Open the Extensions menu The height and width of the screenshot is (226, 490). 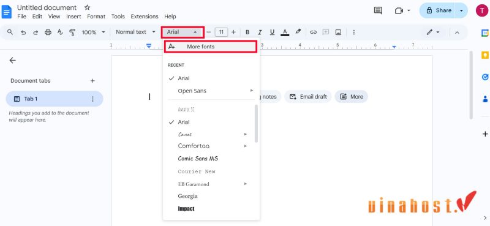[x=145, y=17]
